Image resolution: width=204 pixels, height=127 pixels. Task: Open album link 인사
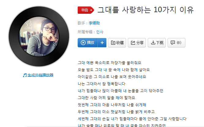click(100, 32)
